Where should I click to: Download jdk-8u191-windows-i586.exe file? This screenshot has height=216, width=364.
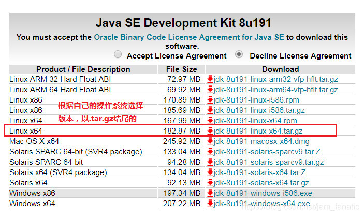pos(263,193)
